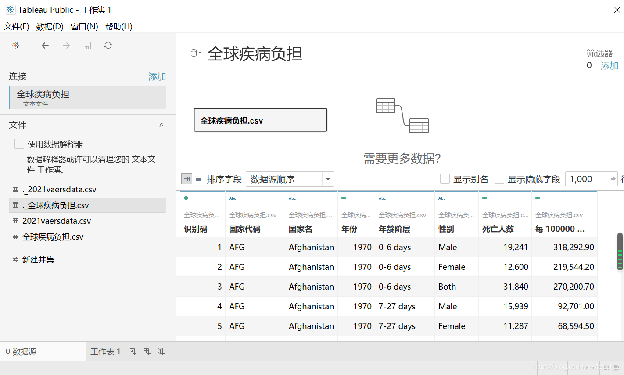Select the 全球疾病负担 connection entry

[x=87, y=98]
